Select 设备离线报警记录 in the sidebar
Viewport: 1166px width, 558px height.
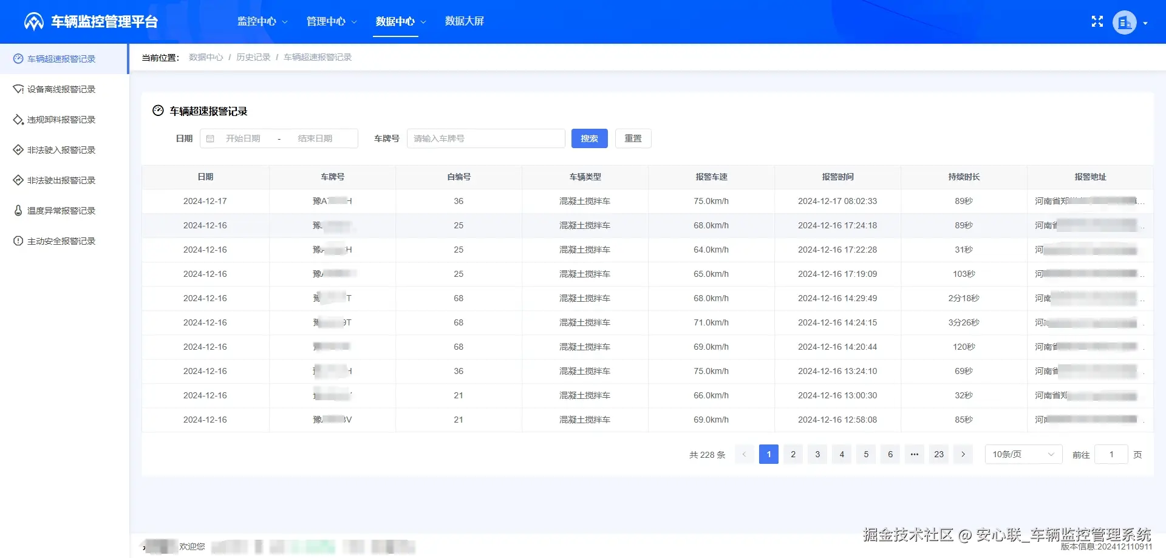[59, 89]
